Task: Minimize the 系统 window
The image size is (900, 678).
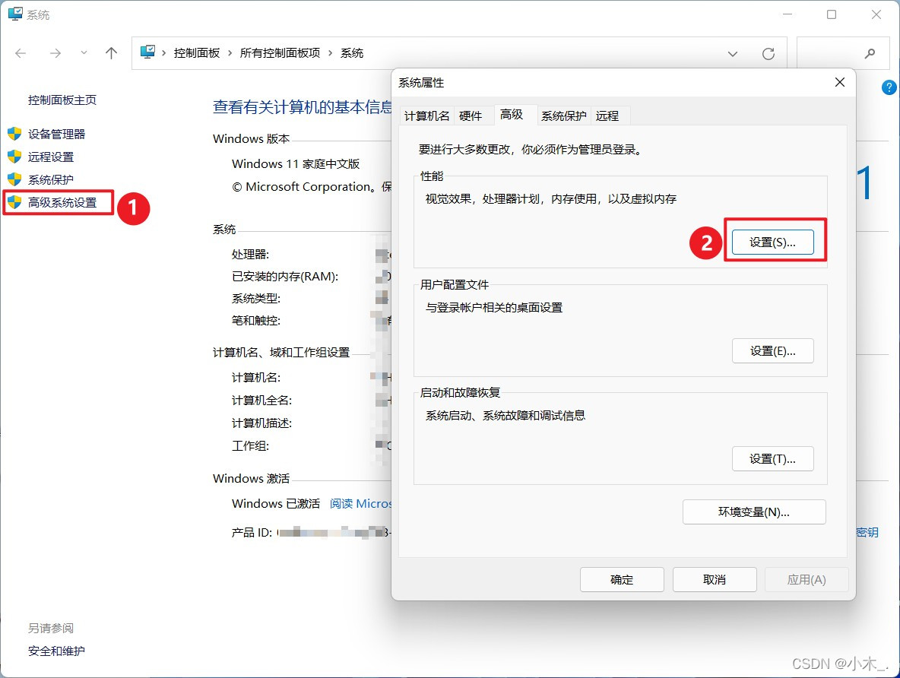Action: tap(787, 14)
